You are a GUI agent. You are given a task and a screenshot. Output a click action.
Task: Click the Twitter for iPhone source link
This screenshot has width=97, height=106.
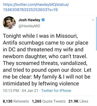(56, 91)
